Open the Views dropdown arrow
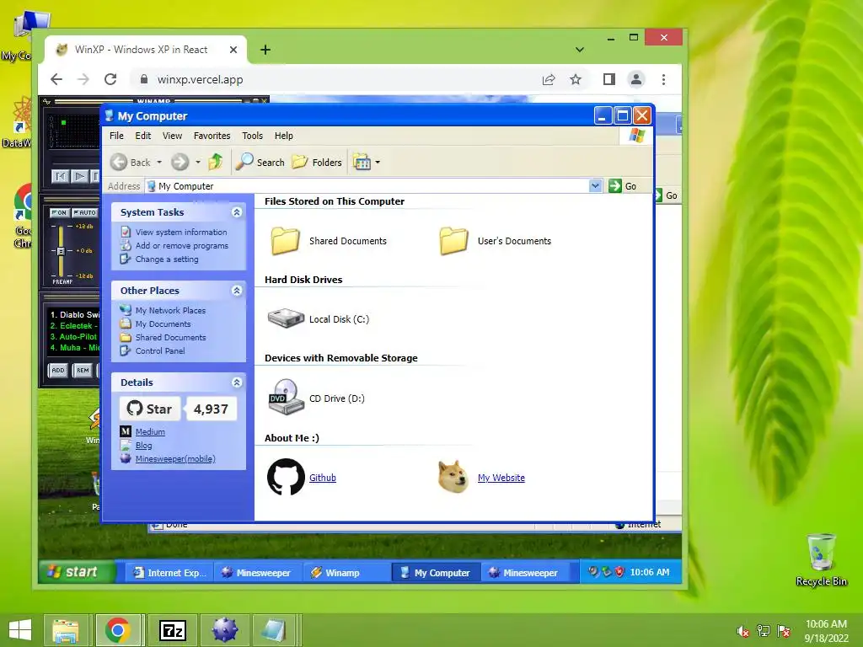863x647 pixels. coord(378,163)
